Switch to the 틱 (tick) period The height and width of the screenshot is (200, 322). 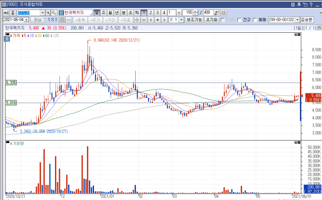pos(137,13)
